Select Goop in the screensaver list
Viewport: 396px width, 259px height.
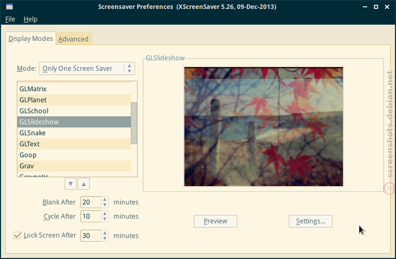click(x=74, y=155)
